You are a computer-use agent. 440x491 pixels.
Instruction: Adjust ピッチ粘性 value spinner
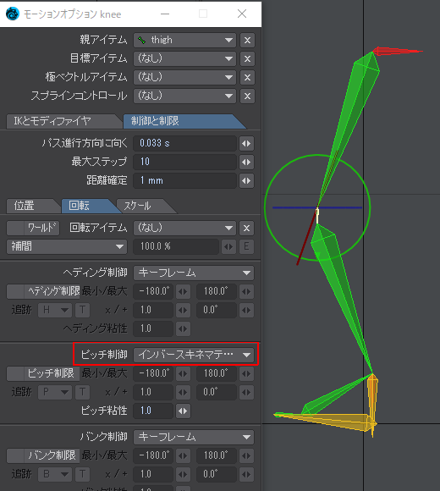pyautogui.click(x=183, y=411)
